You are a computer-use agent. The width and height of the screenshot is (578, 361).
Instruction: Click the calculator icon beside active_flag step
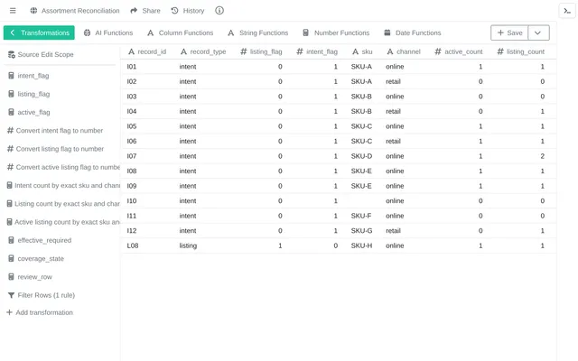(x=11, y=112)
